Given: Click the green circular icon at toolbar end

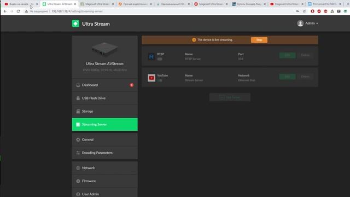Looking at the screenshot, I should [345, 11].
